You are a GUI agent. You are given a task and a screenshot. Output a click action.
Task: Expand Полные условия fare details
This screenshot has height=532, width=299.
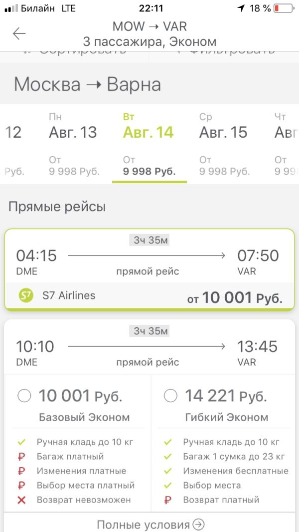pyautogui.click(x=150, y=525)
